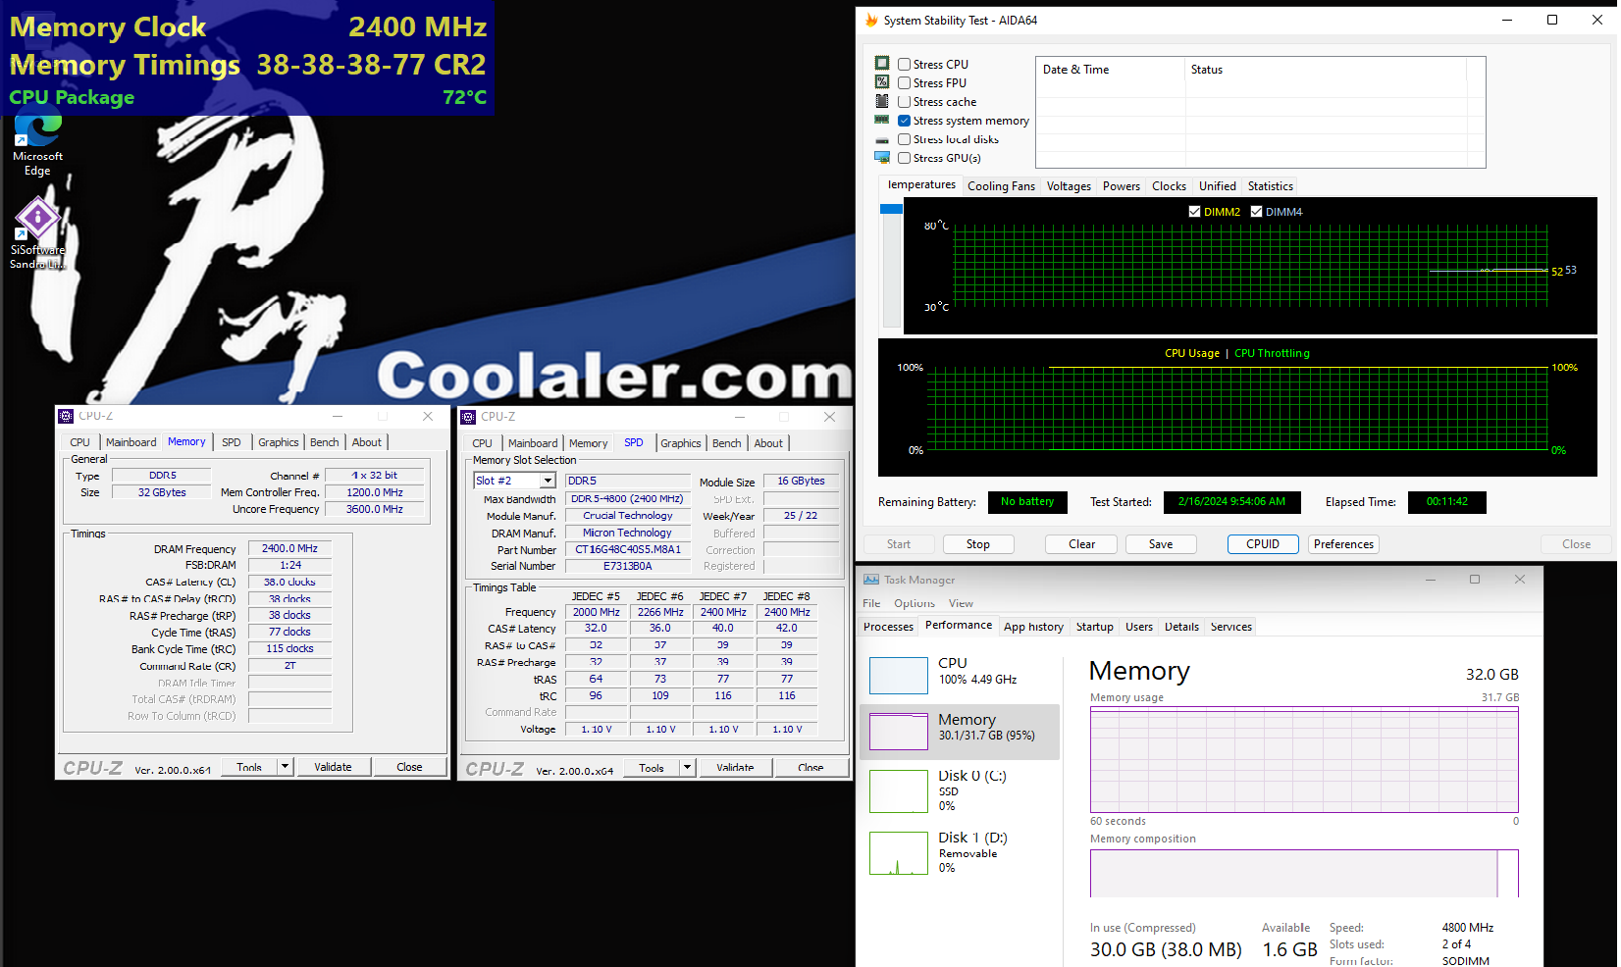Uncheck DIMM2 in temperature graph
1621x967 pixels.
[x=1194, y=212]
